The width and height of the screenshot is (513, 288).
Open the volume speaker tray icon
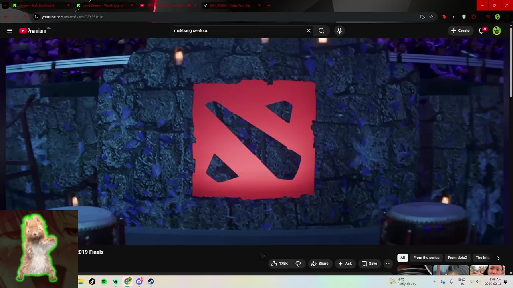click(477, 282)
